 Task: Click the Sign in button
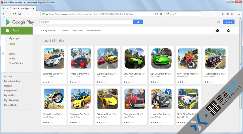[229, 22]
